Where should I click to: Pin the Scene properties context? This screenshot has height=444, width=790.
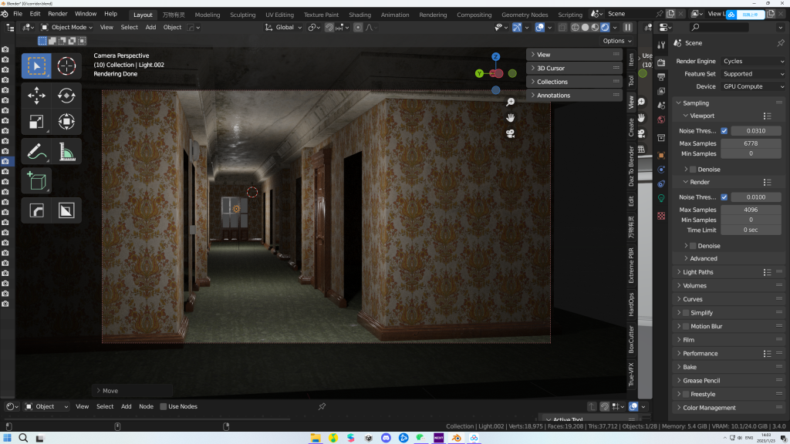pyautogui.click(x=781, y=43)
